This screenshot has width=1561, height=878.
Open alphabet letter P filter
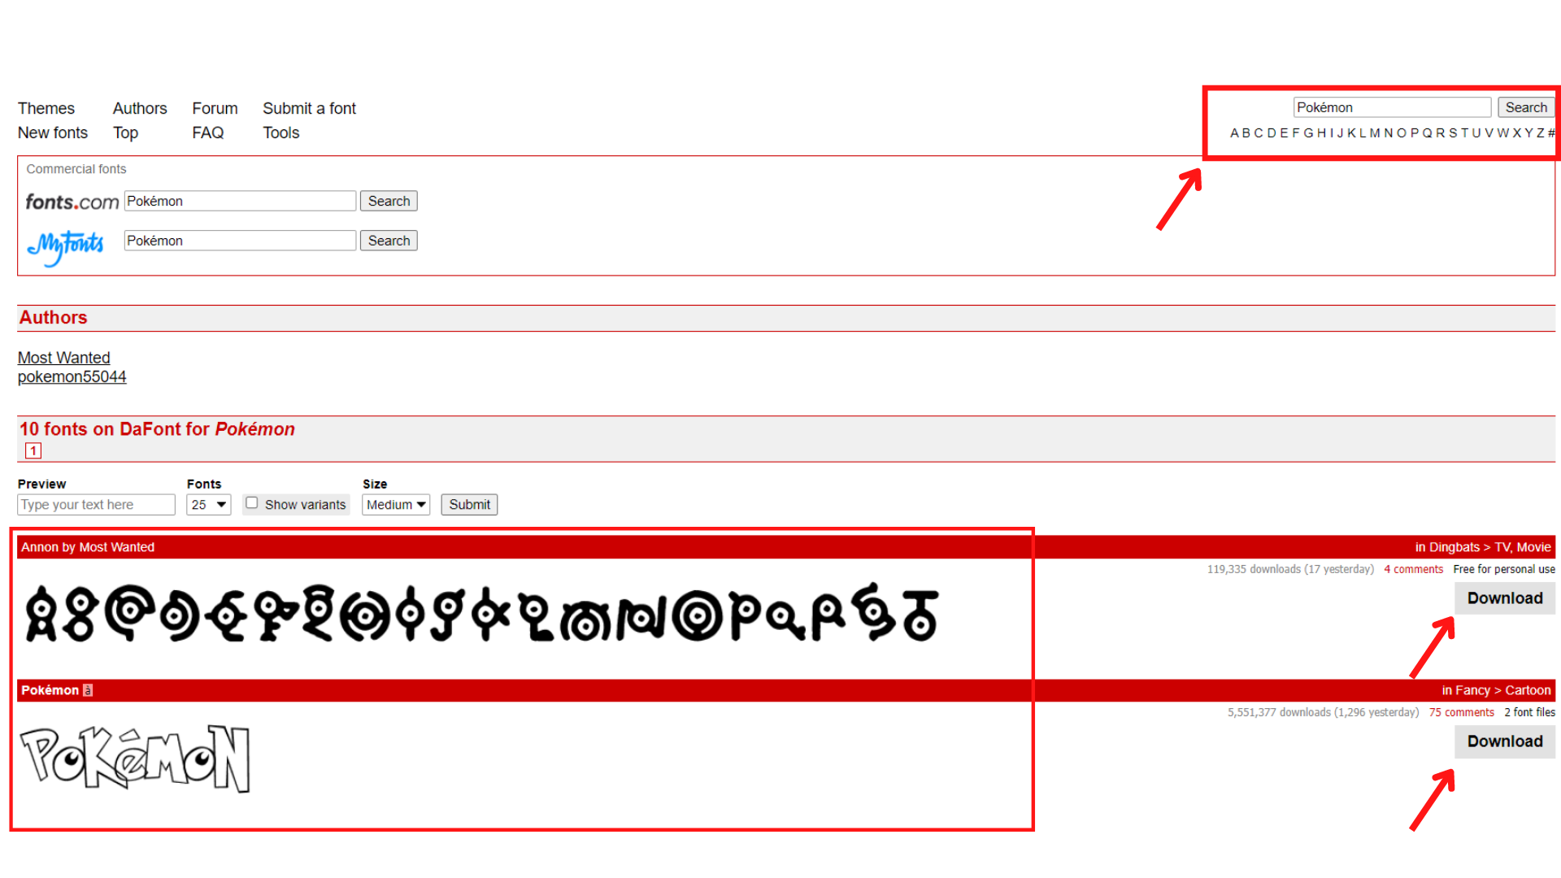(1414, 132)
